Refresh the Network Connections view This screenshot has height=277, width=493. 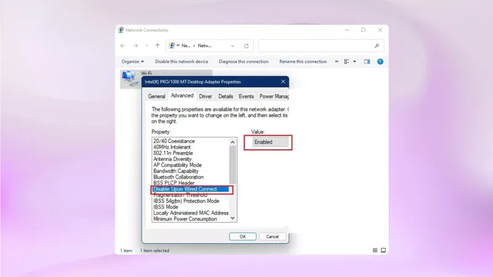coord(246,46)
